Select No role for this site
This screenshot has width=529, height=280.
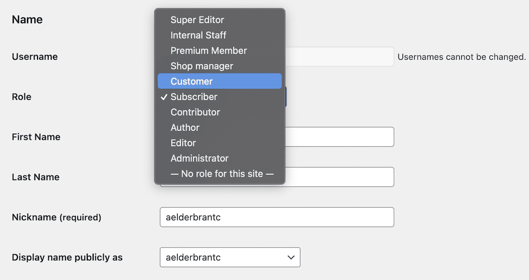point(220,174)
